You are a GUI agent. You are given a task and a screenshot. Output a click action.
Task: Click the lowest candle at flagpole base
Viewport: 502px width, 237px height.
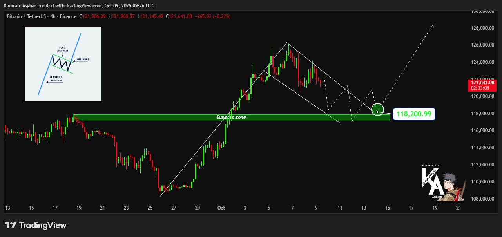[x=160, y=192]
